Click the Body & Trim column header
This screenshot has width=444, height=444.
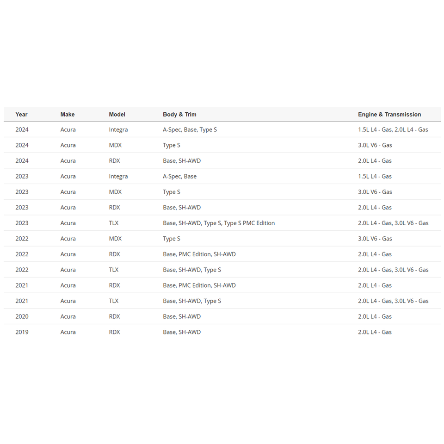[179, 114]
